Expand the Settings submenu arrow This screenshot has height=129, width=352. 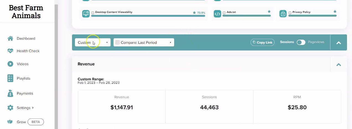tap(33, 108)
